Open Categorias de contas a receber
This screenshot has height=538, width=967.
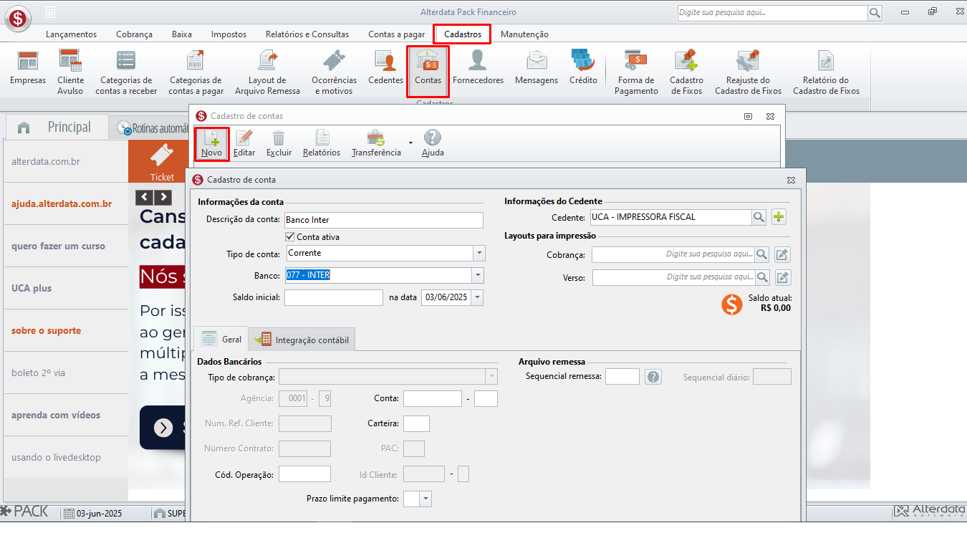pos(126,72)
